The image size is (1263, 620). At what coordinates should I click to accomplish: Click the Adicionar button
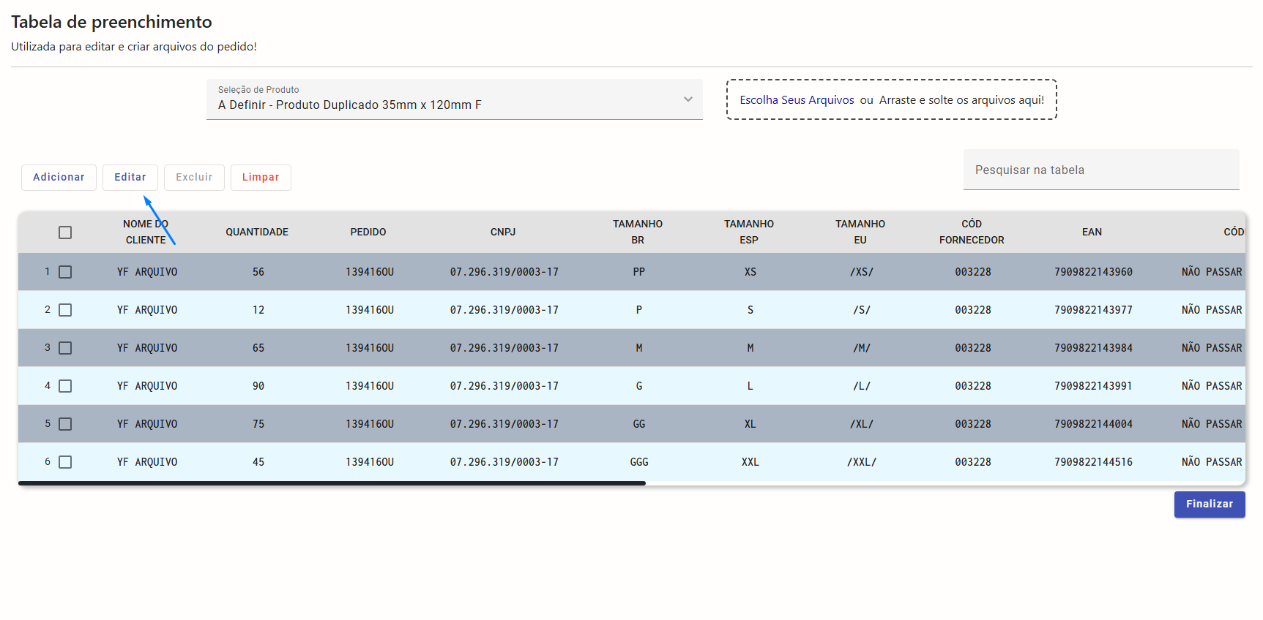59,178
